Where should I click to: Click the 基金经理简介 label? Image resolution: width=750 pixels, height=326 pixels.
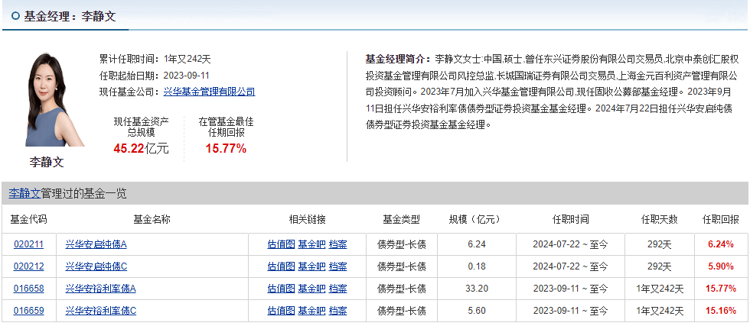398,60
